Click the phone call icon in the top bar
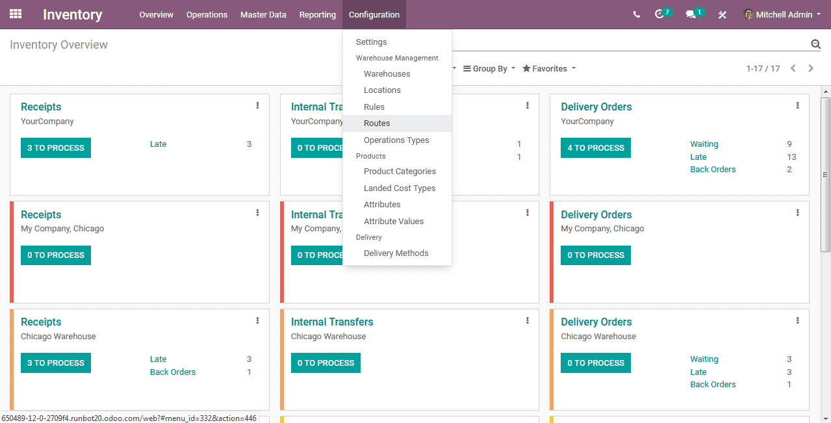Screen dimensions: 831x423 637,14
